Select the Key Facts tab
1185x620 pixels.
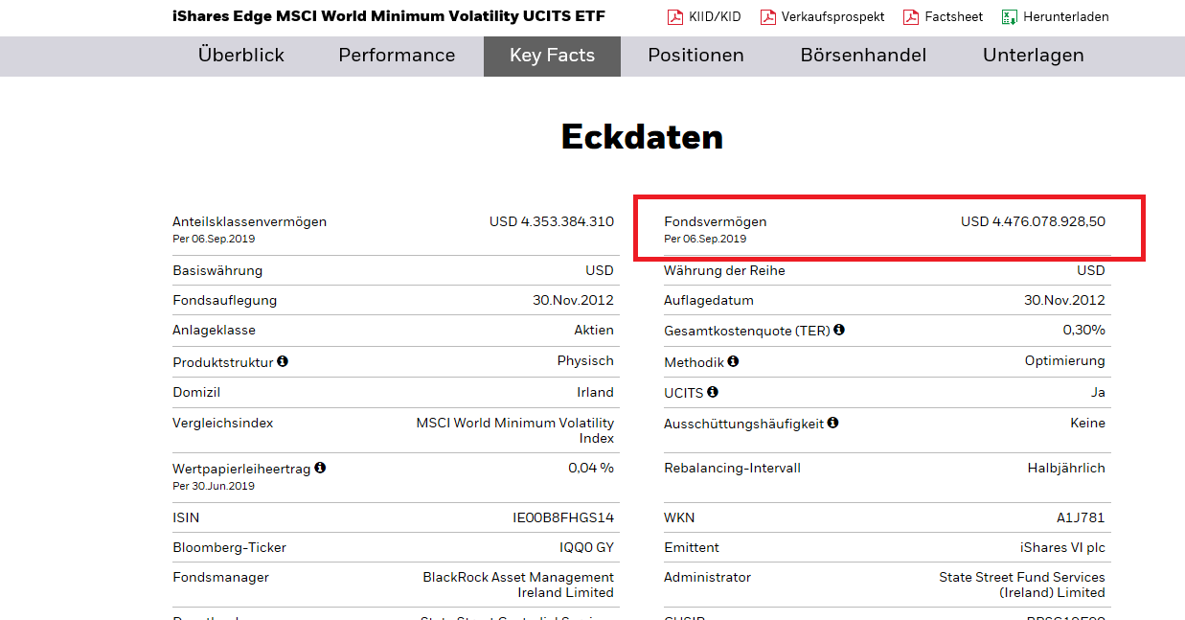coord(552,56)
